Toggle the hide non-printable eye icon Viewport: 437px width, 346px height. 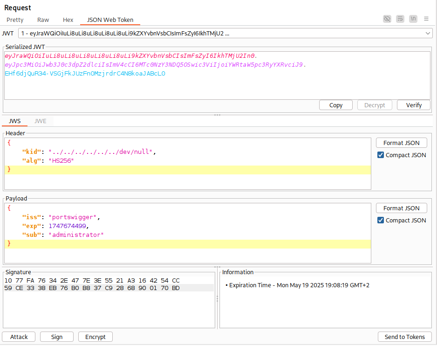click(x=387, y=19)
